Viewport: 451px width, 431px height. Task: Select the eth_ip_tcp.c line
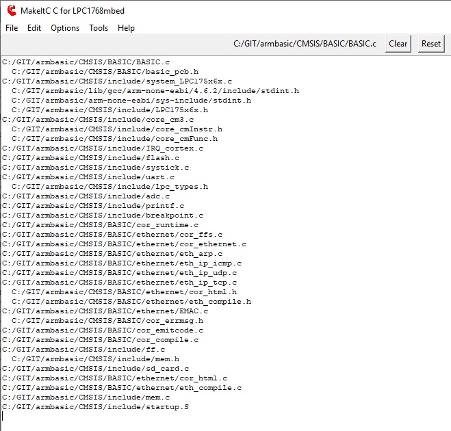tap(120, 282)
